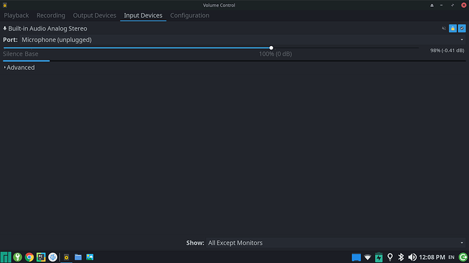469x263 pixels.
Task: Click the Built-in Audio Analog Stereo device name
Action: click(48, 28)
